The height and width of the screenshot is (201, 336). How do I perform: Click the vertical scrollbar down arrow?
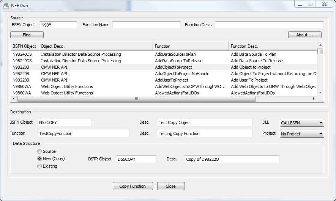(x=320, y=92)
